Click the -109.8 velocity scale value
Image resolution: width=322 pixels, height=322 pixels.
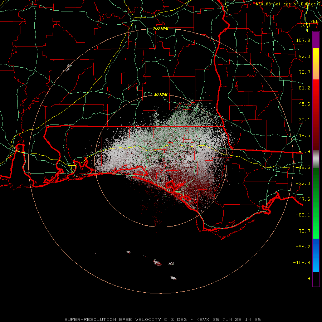[x=302, y=263]
